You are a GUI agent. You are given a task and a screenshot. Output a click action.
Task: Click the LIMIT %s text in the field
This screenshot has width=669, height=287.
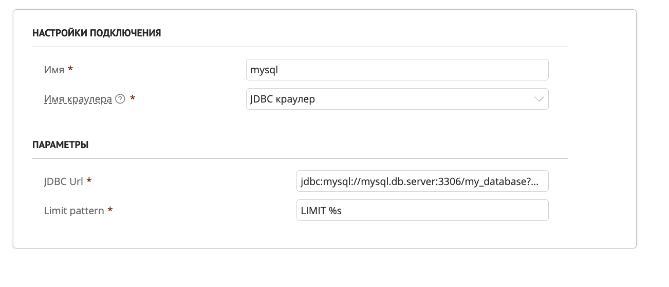321,210
